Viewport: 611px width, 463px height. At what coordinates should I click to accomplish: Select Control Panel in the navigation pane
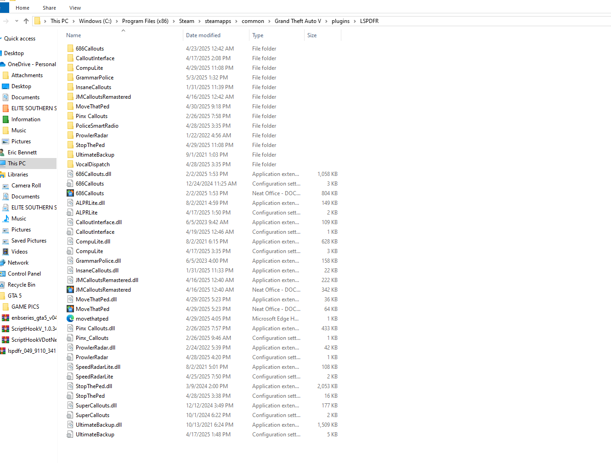(24, 274)
